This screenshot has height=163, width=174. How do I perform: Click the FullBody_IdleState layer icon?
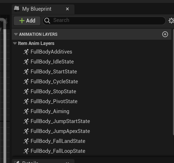(26, 62)
